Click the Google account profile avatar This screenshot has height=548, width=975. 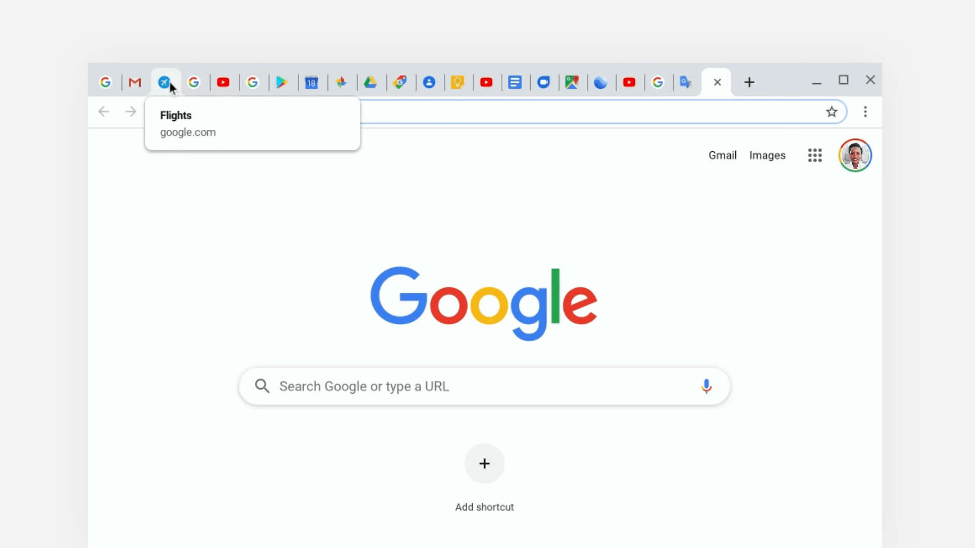pos(855,155)
